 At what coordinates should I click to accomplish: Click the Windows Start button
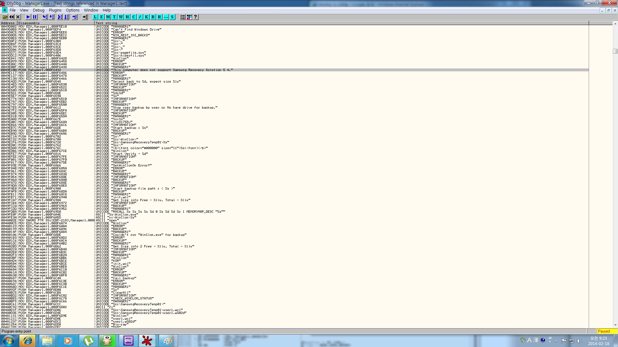[x=9, y=341]
